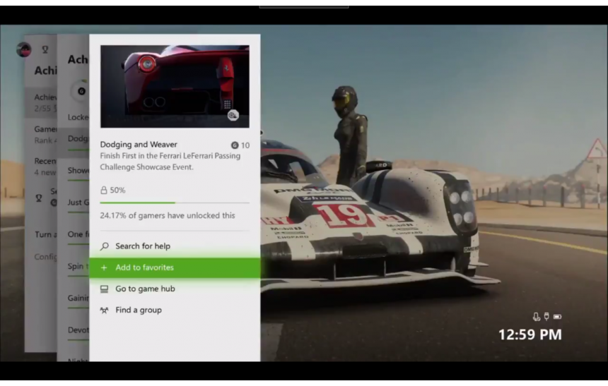The width and height of the screenshot is (608, 386).
Task: Click the 50% achievement progress bar
Action: click(x=175, y=203)
